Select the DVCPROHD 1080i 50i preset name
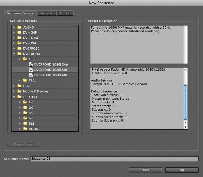 (51, 70)
